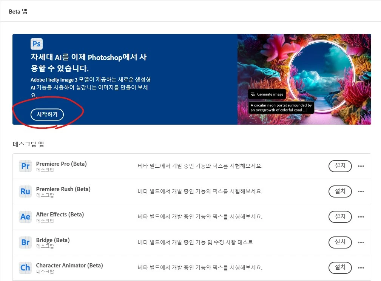This screenshot has height=281, width=381.
Task: Select the Premiere Pro (Beta) name text
Action: click(x=61, y=164)
